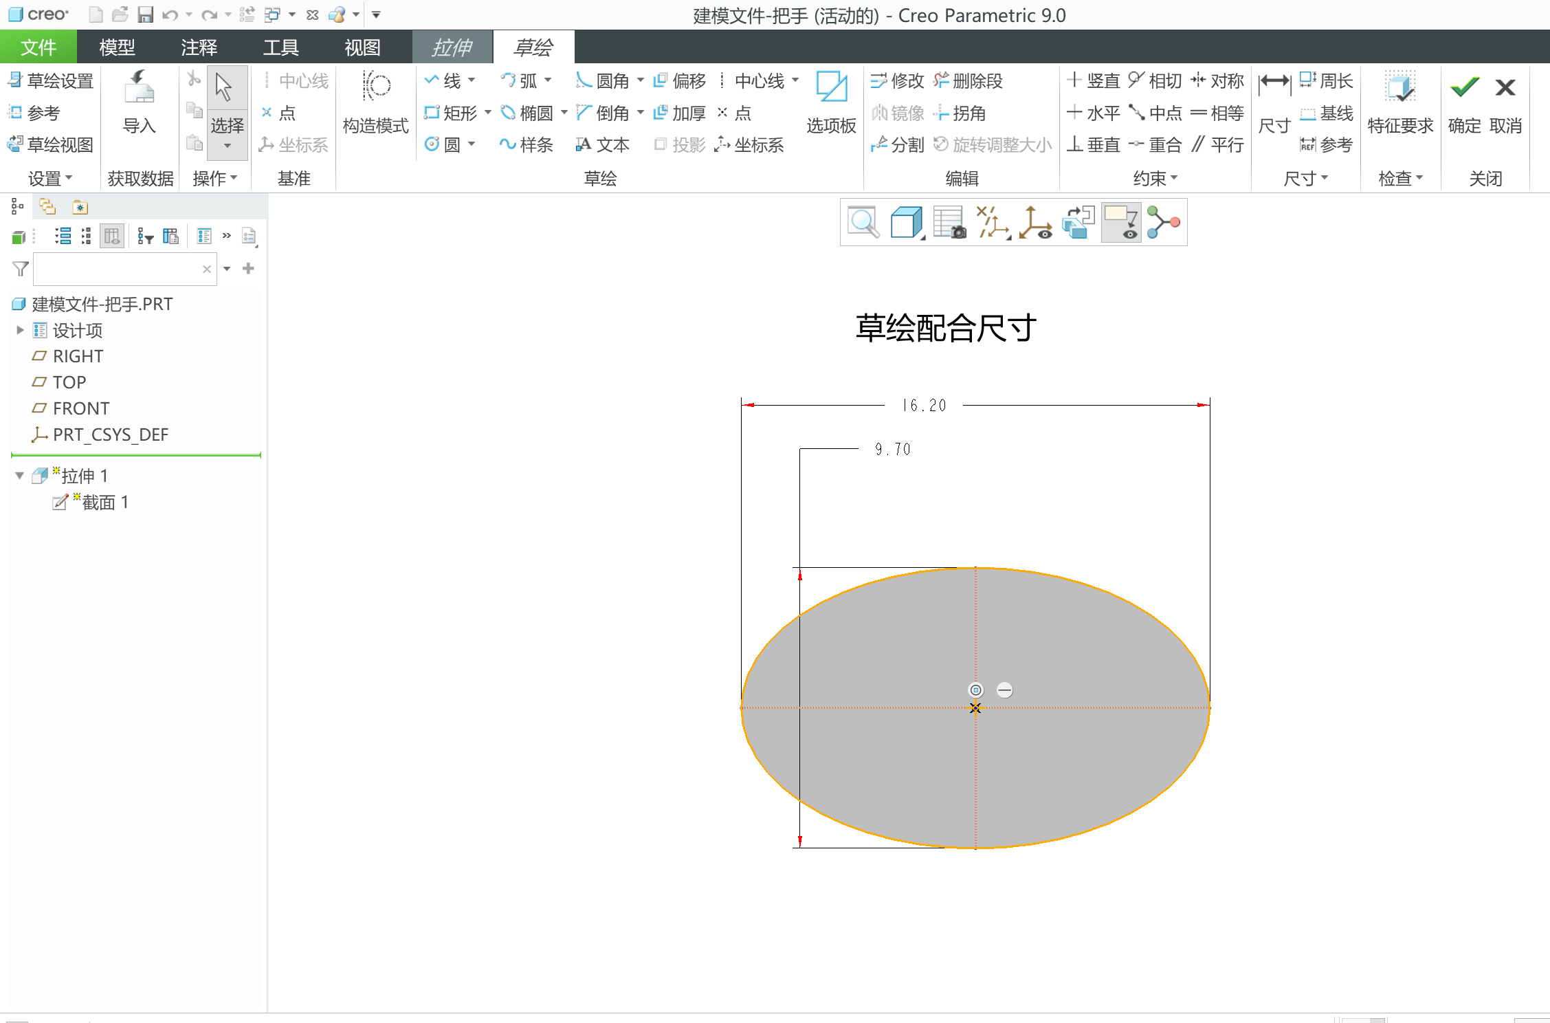1550x1023 pixels.
Task: Open 特征要求 feature requirements
Action: pyautogui.click(x=1400, y=103)
